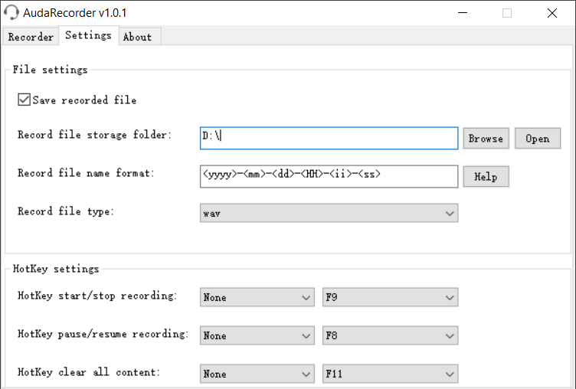Uncheck the Save recorded file checkbox
576x389 pixels.
(24, 100)
